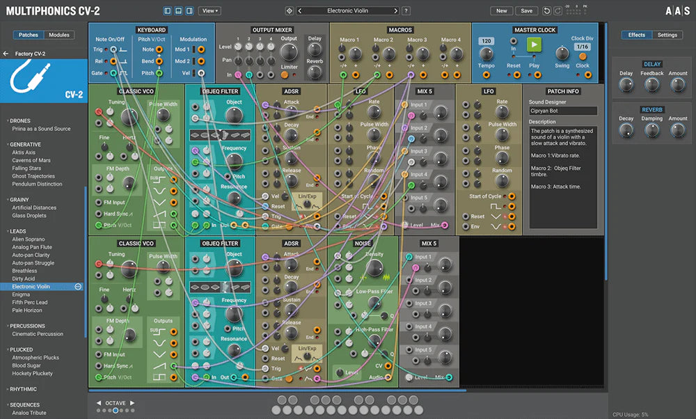Viewport: 696px width, 419px height.
Task: Open the patch browser diamond icon
Action: (x=290, y=10)
